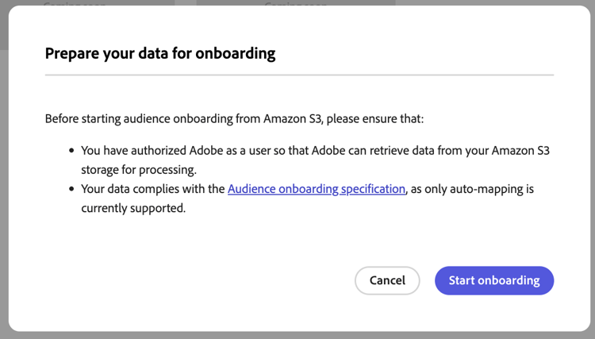
Task: Open the Audience onboarding specification link
Action: point(317,189)
